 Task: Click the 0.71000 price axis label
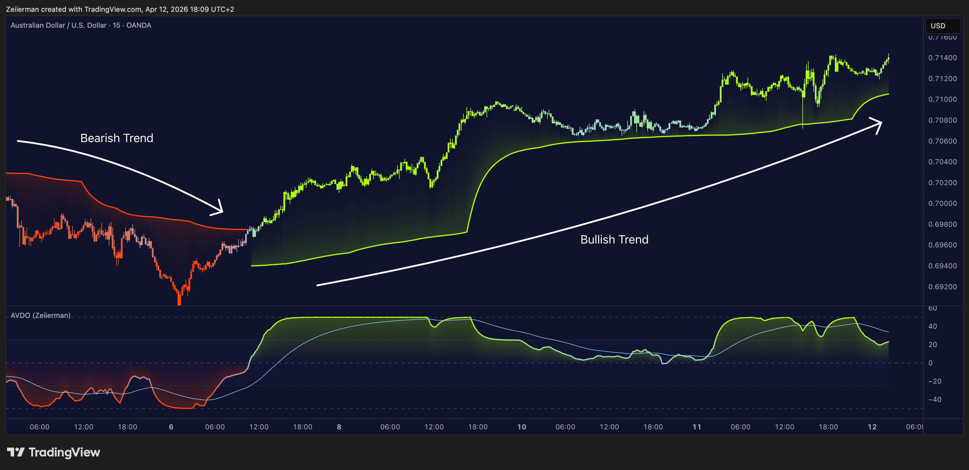coord(942,99)
